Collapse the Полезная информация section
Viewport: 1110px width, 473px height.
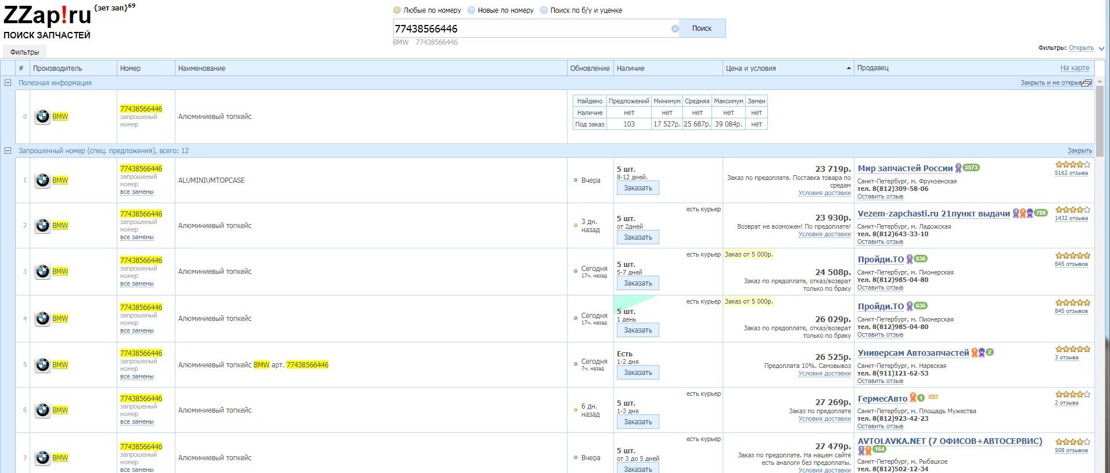point(8,83)
